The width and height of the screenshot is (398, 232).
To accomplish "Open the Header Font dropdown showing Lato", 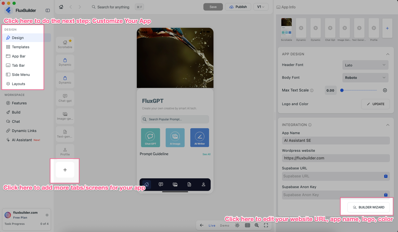I will click(365, 65).
